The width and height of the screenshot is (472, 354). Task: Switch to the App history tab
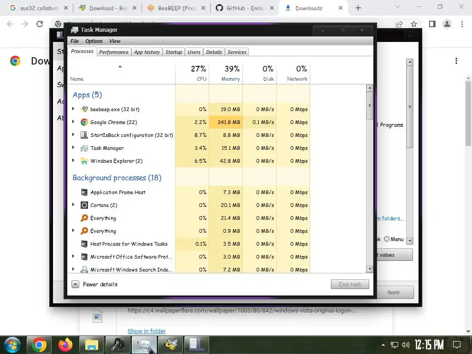147,52
